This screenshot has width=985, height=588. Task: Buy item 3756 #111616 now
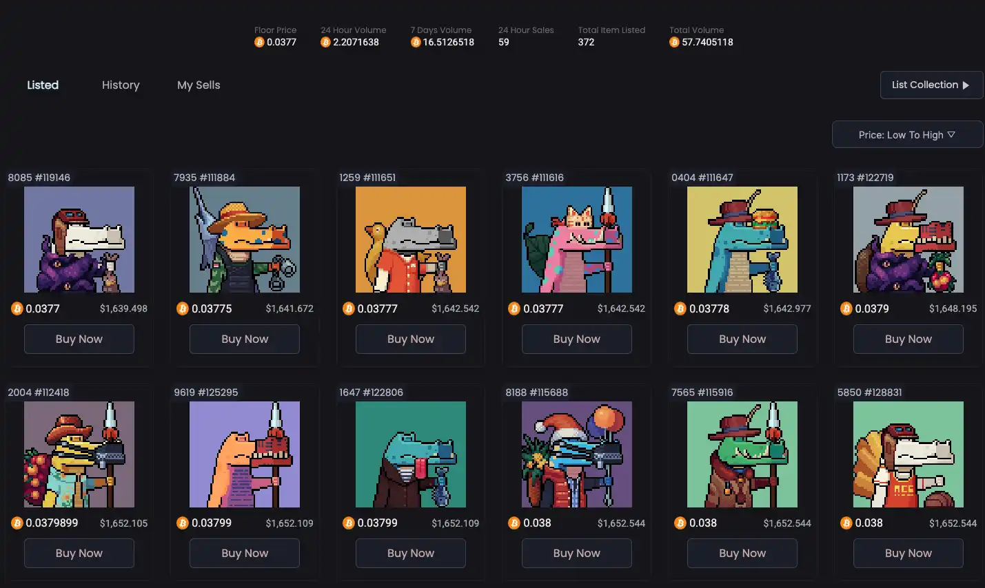[576, 339]
